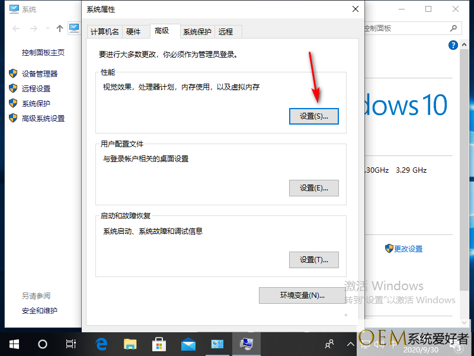Click the 设置(S) button under 性能

point(313,116)
